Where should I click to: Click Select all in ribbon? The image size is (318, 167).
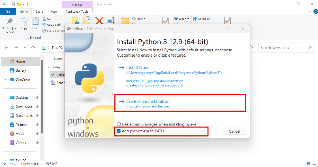click(202, 19)
